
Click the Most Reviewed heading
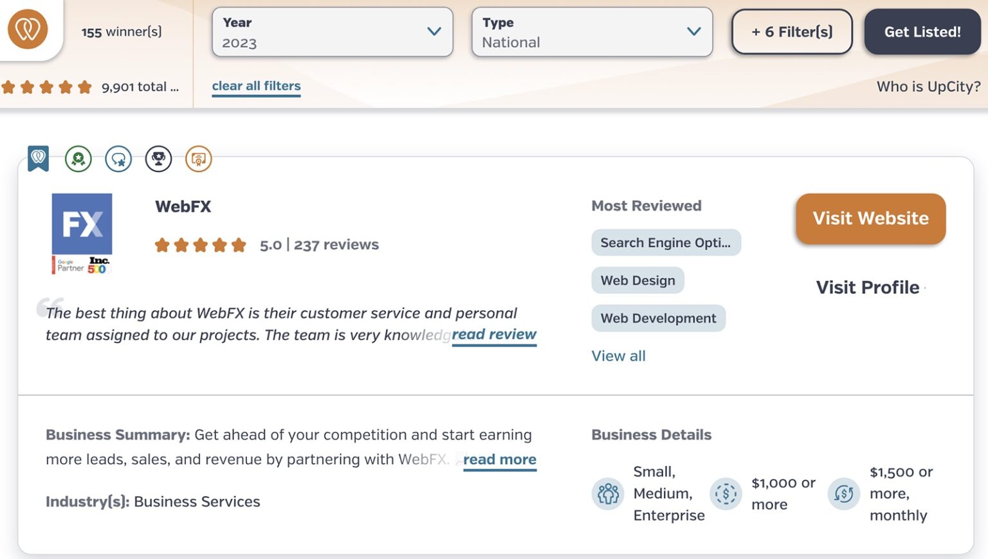pos(646,206)
